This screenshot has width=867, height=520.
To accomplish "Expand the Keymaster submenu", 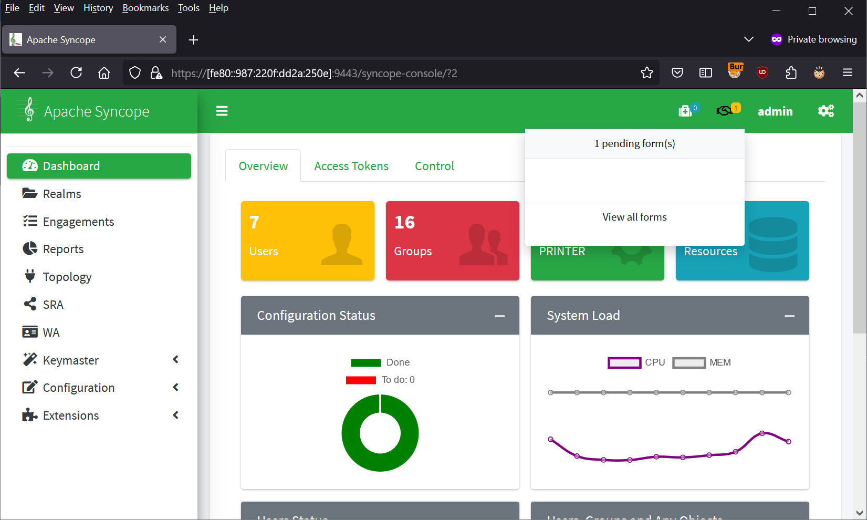I will 99,360.
